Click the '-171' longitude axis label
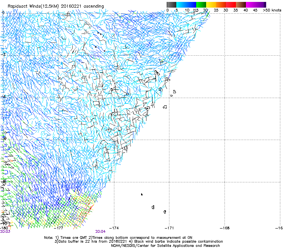The height and width of the screenshot is (248, 283). point(169,228)
